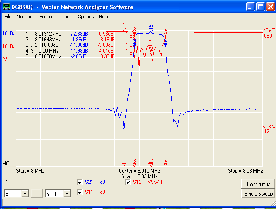This screenshot has width=276, height=209.
Task: Uncheck the S12 VSWR trace checkbox
Action: tap(128, 182)
